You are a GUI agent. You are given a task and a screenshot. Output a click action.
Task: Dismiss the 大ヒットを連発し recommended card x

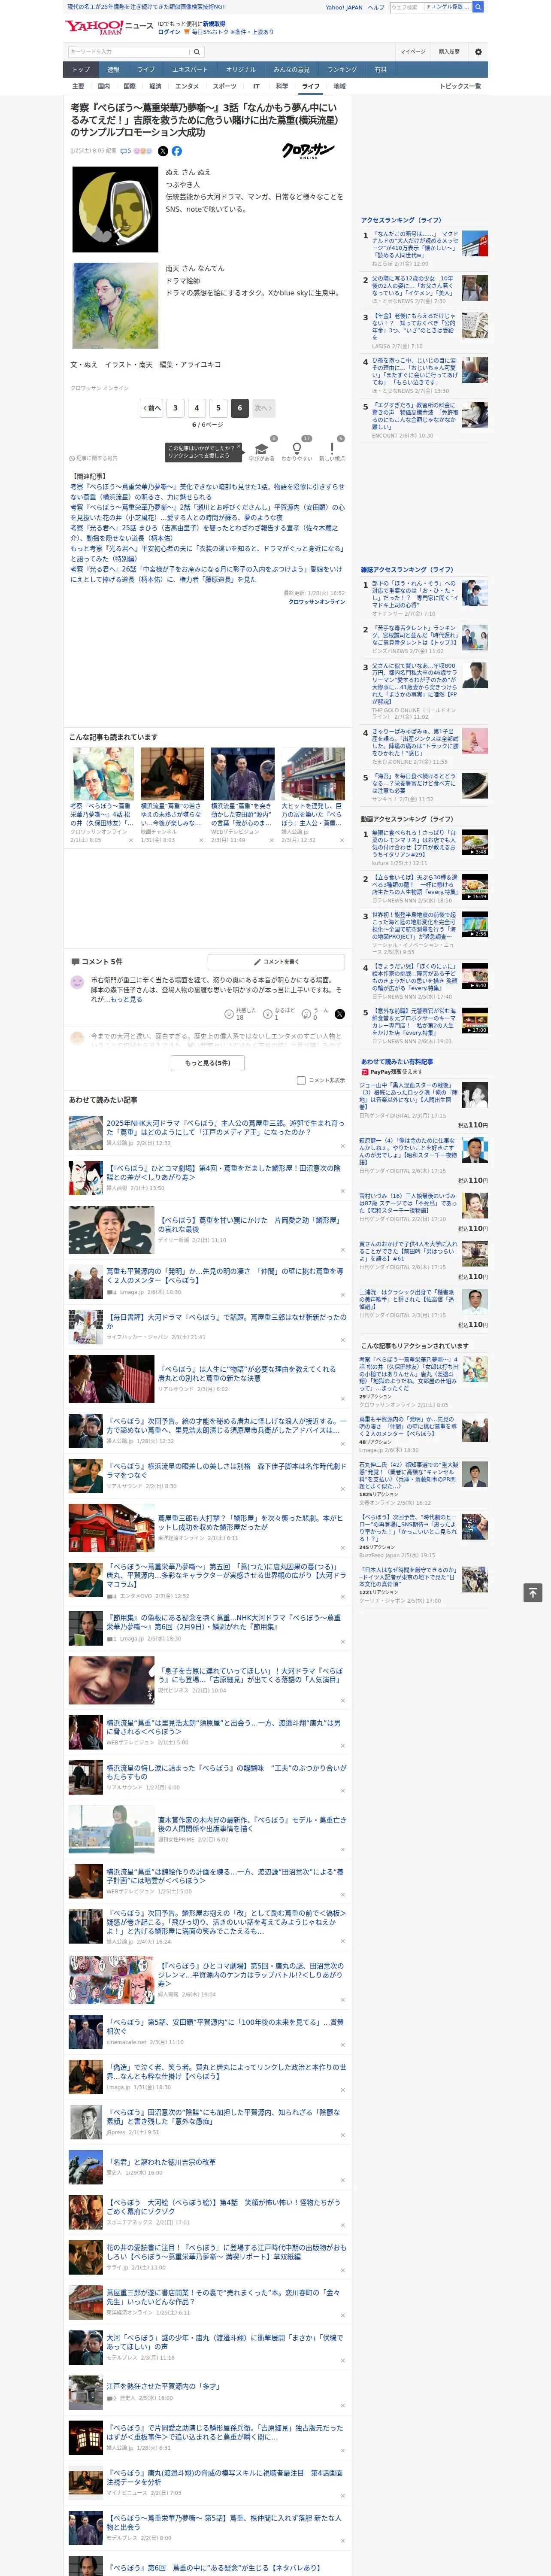(341, 840)
